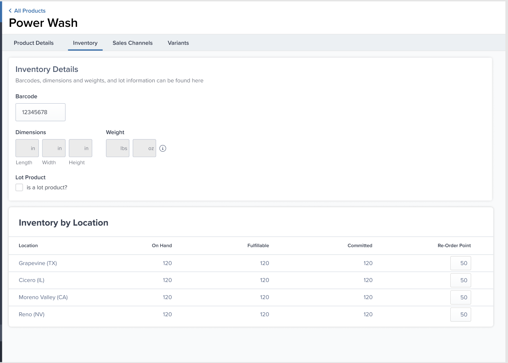Follow the All Products link

coord(29,11)
